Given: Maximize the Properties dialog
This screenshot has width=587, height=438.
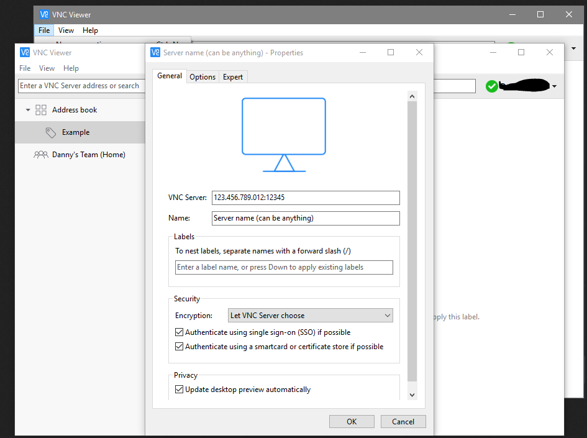Looking at the screenshot, I should tap(391, 52).
